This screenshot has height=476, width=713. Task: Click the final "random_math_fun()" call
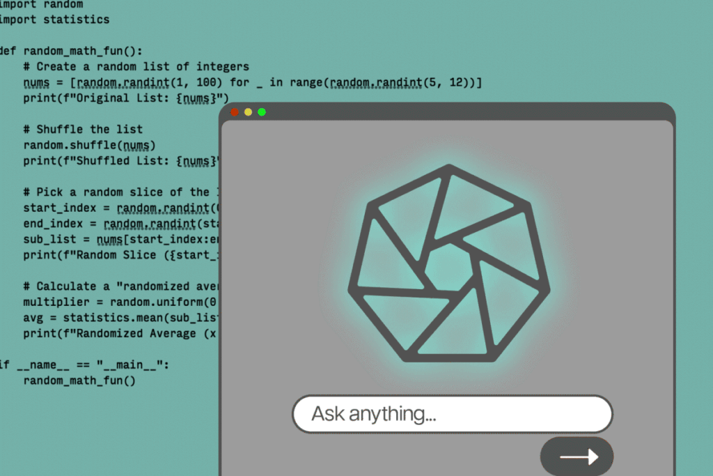point(79,381)
